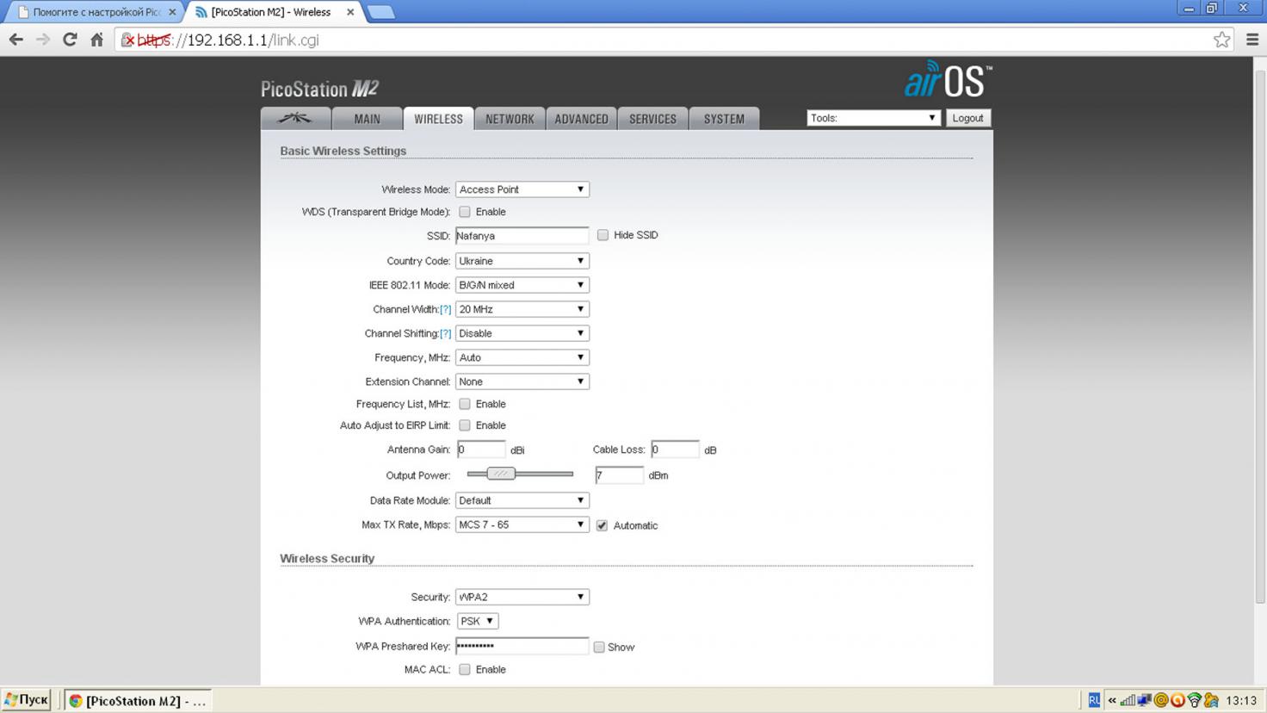Click the Antenna Gain input field
The image size is (1267, 713).
pos(480,449)
